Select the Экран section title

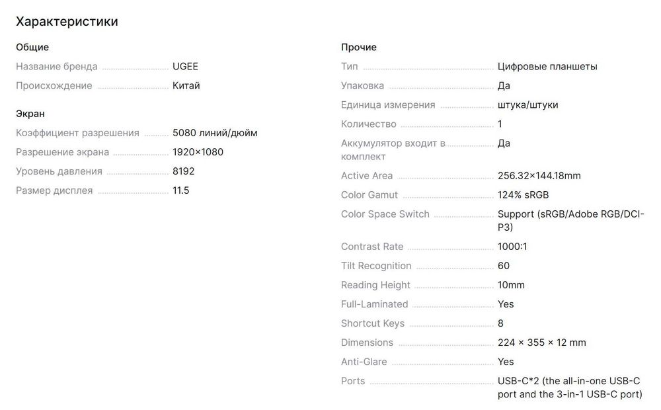click(30, 114)
